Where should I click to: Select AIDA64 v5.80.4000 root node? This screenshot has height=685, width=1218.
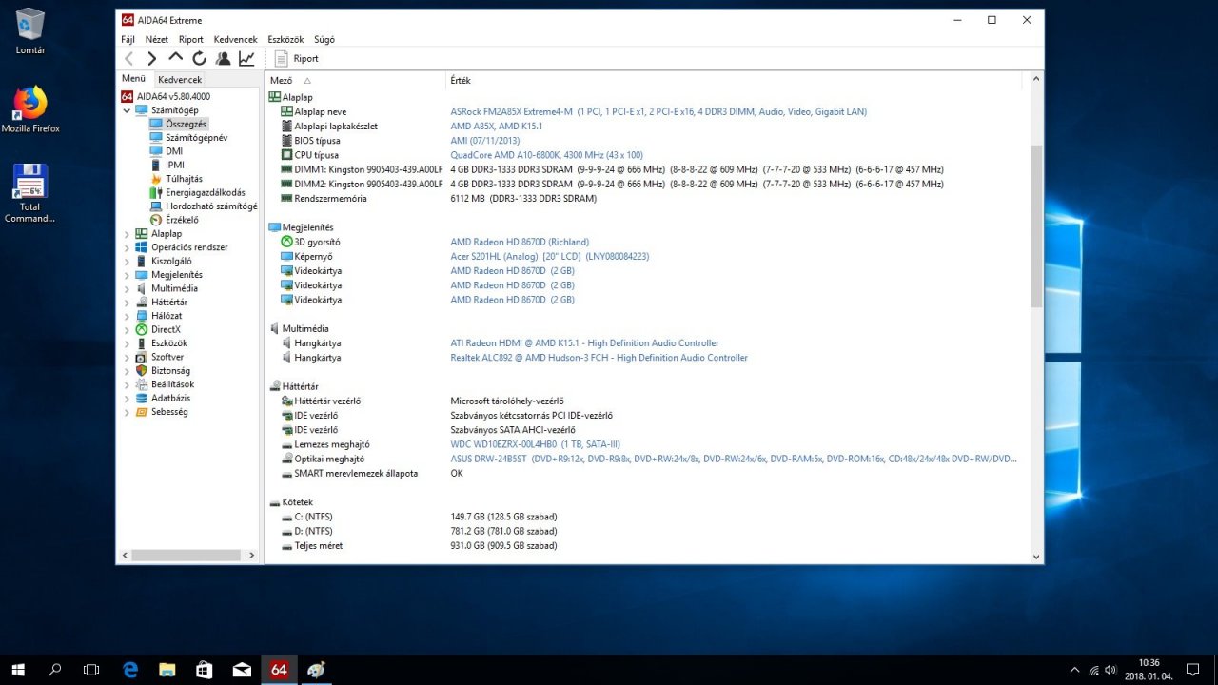point(173,96)
